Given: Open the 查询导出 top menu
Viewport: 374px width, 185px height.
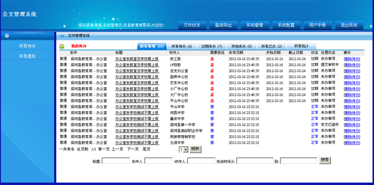Looking at the screenshot, I should pos(223,25).
